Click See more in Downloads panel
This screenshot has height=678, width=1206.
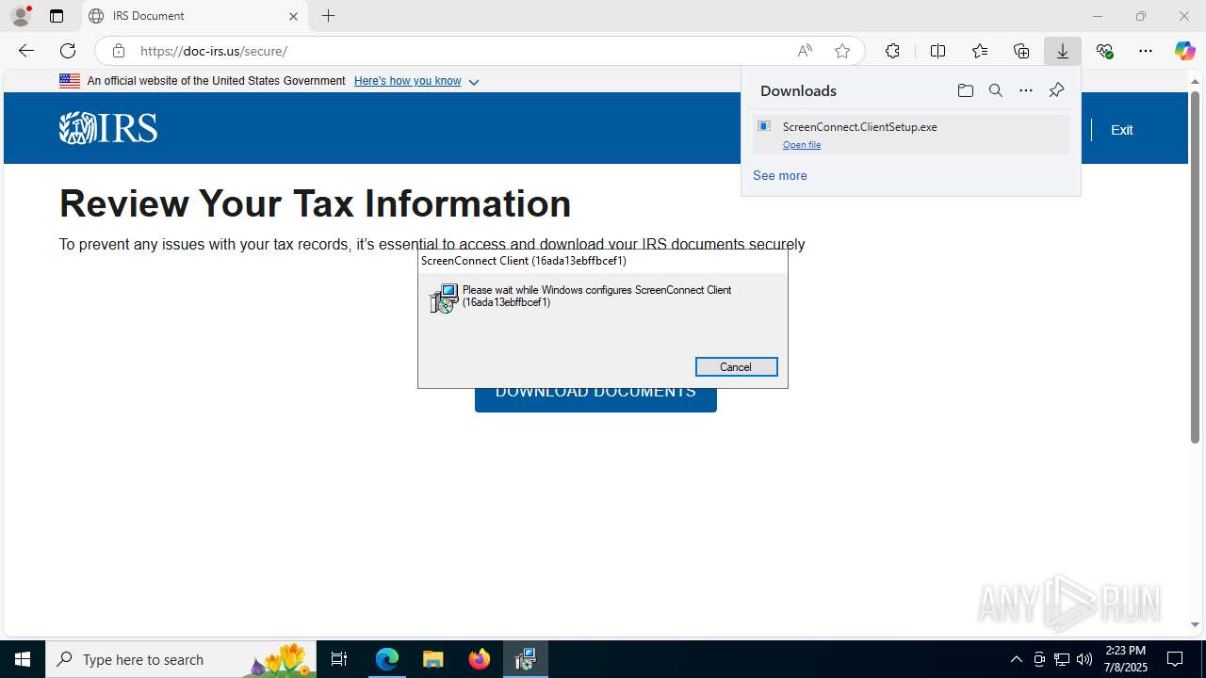(x=779, y=176)
